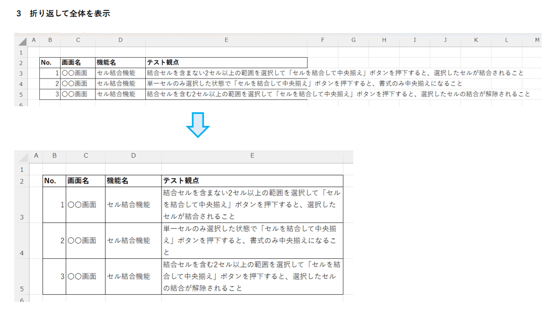Select column H header in the upper sheet
This screenshot has height=309, width=558.
[x=384, y=40]
